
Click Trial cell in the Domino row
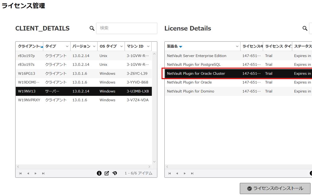[x=269, y=91]
